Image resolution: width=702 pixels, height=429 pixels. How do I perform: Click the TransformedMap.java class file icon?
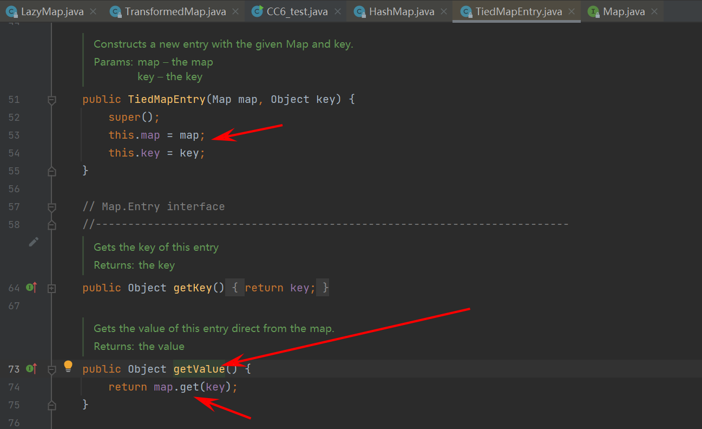point(115,11)
